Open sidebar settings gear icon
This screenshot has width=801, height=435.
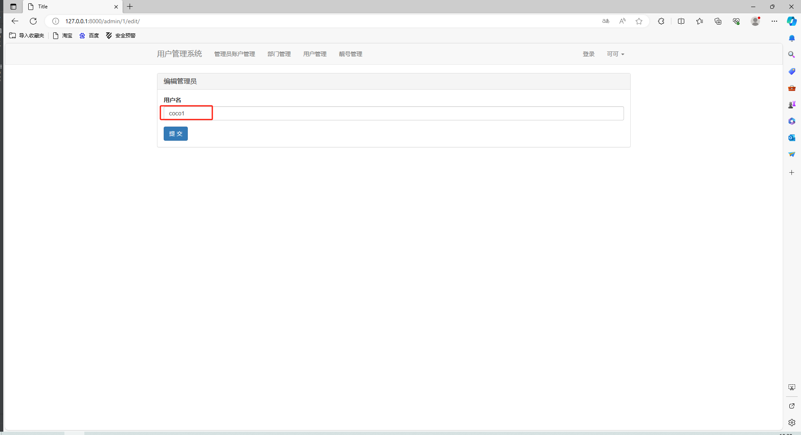coord(792,423)
